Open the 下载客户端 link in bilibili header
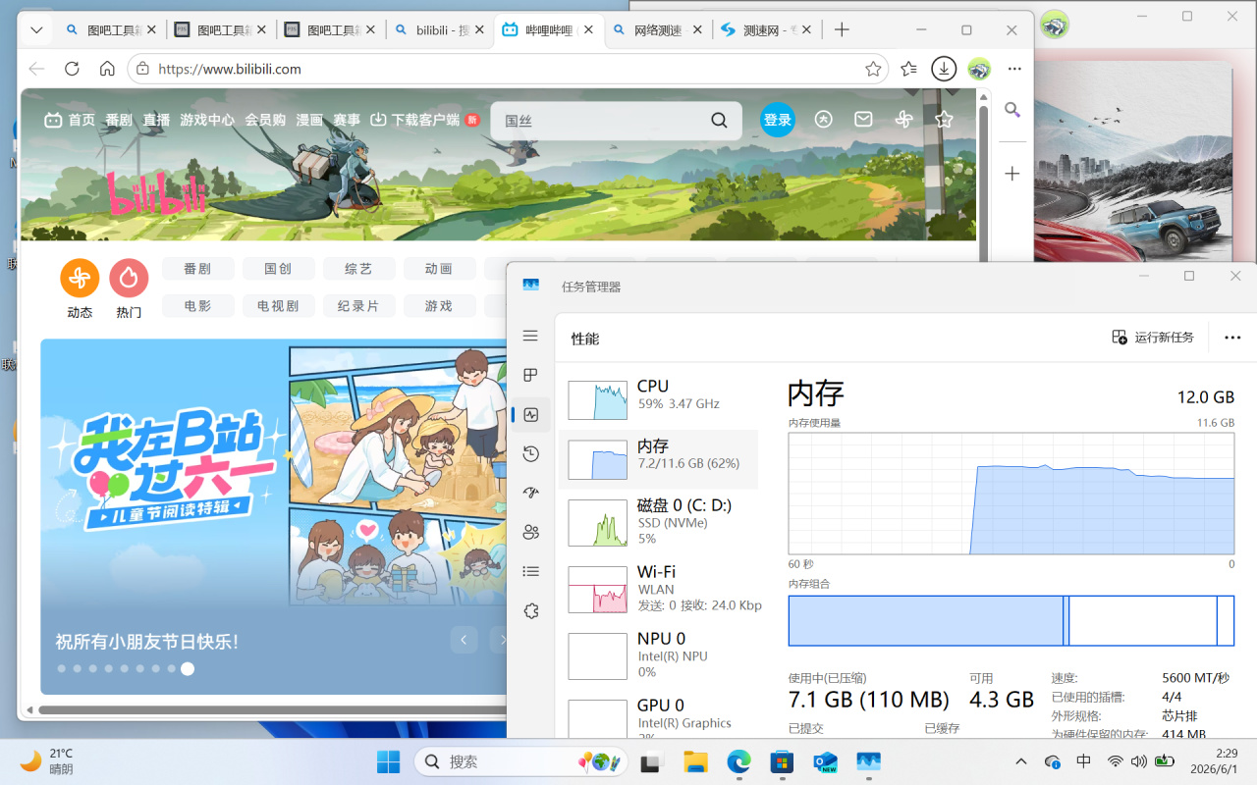 click(424, 120)
